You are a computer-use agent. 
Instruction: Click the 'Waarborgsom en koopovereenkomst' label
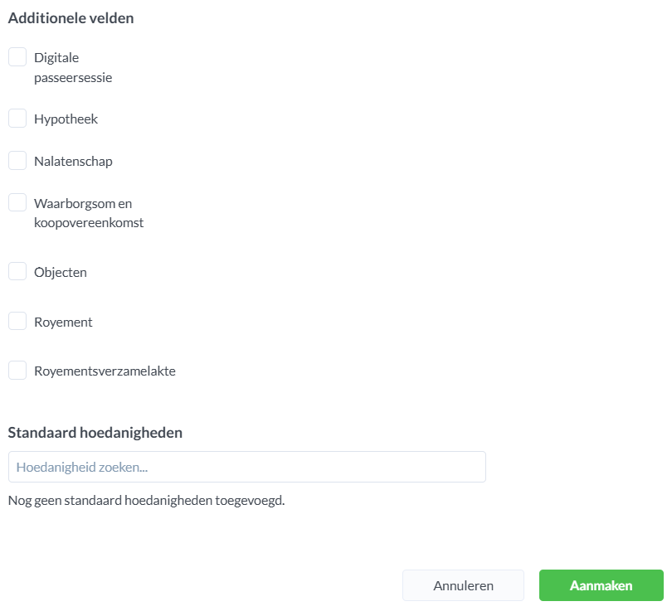coord(88,213)
